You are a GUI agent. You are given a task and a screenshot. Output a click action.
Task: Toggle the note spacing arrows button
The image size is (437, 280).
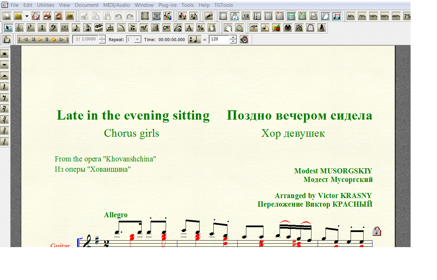click(x=336, y=16)
